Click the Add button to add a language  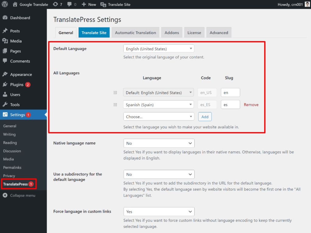[205, 116]
